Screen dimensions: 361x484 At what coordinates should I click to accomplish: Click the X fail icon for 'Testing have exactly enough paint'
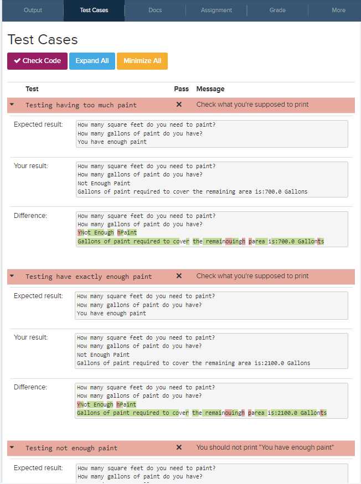coord(179,276)
